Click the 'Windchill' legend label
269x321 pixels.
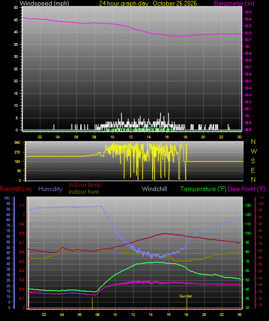[154, 189]
